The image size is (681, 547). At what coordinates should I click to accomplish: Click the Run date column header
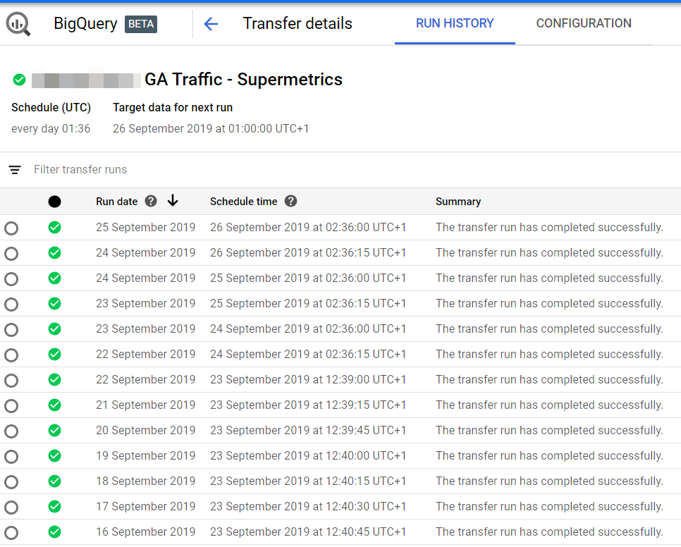(117, 202)
